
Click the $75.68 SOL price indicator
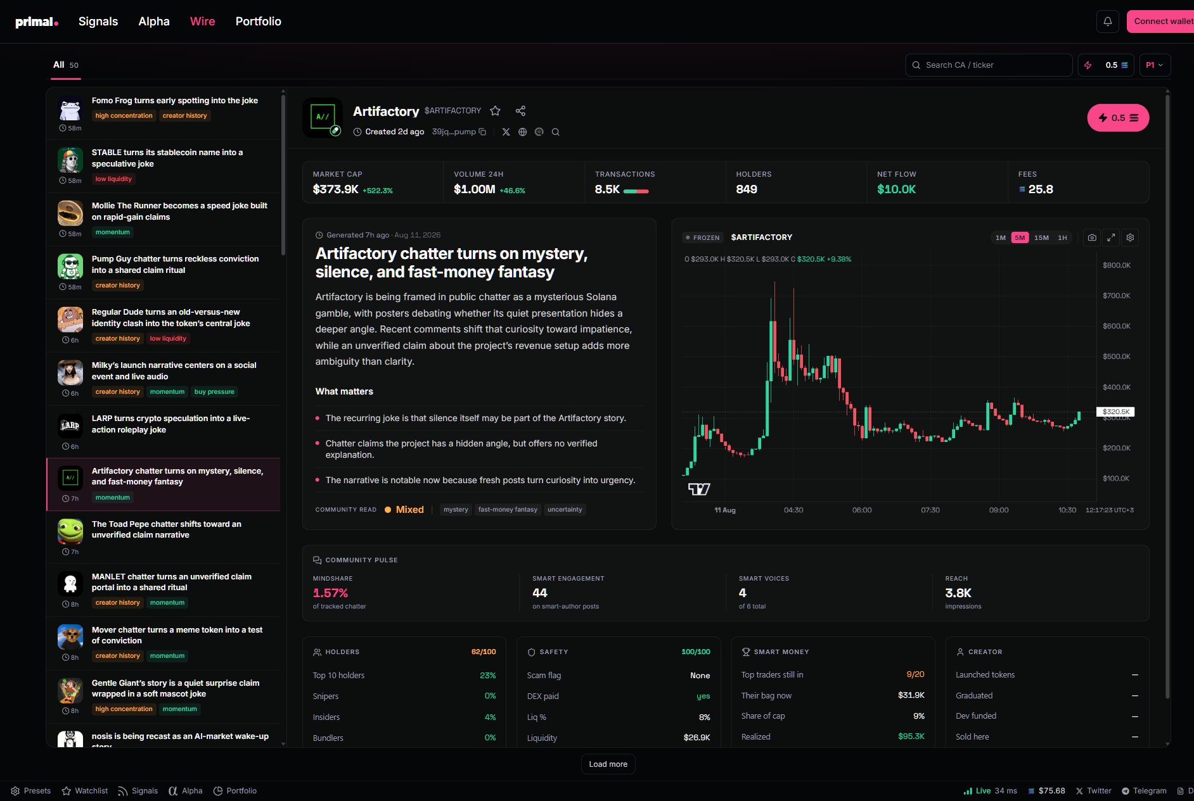coord(1046,791)
